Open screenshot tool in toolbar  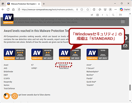[105, 10]
